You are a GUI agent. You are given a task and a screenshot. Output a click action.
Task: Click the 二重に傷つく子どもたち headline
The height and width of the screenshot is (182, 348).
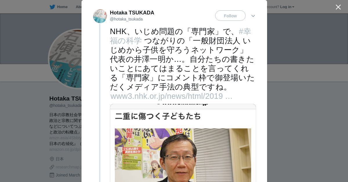158,116
